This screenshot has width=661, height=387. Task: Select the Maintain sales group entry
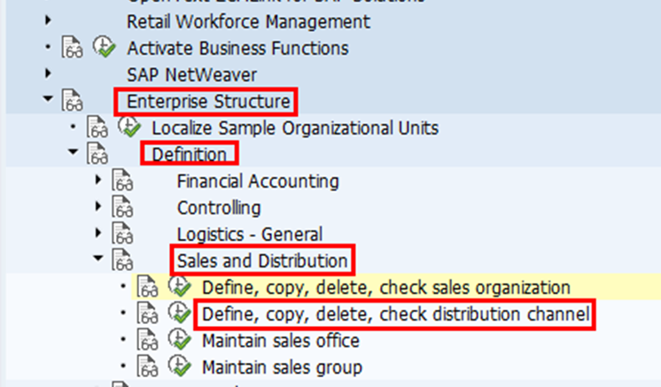click(282, 367)
